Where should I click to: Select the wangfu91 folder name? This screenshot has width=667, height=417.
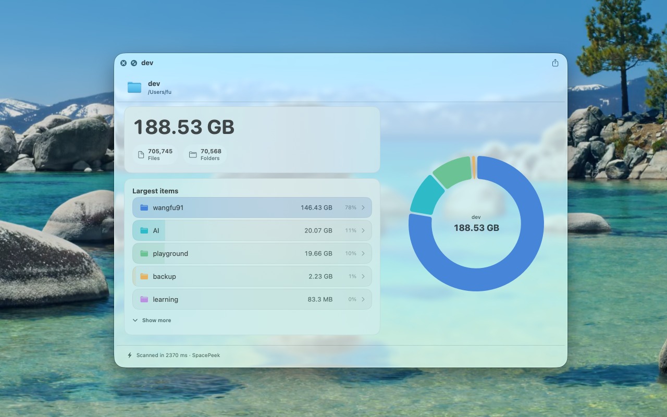[x=168, y=207]
